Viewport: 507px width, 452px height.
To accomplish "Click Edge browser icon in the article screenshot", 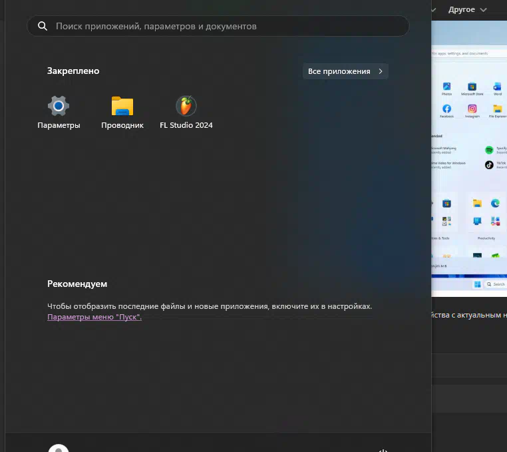I will 495,203.
